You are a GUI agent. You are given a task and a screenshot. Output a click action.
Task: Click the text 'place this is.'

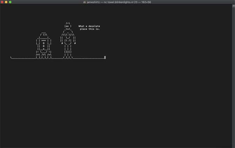tap(90, 29)
